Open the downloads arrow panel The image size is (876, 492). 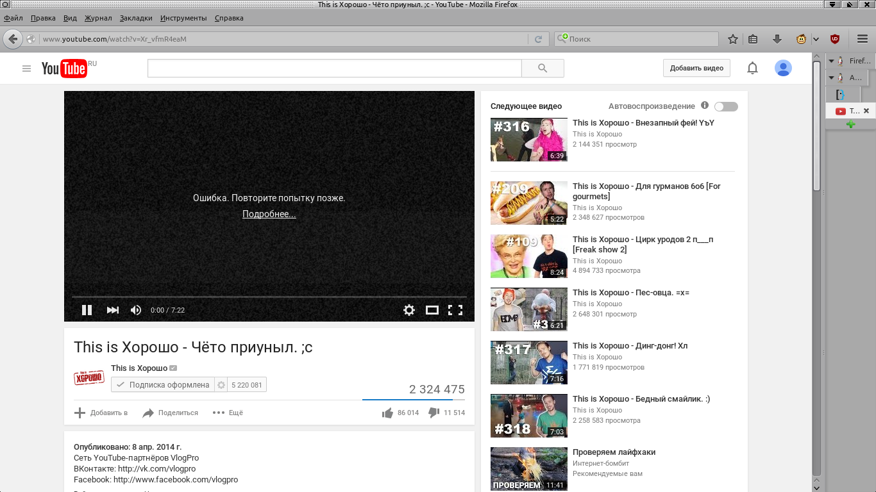[777, 39]
